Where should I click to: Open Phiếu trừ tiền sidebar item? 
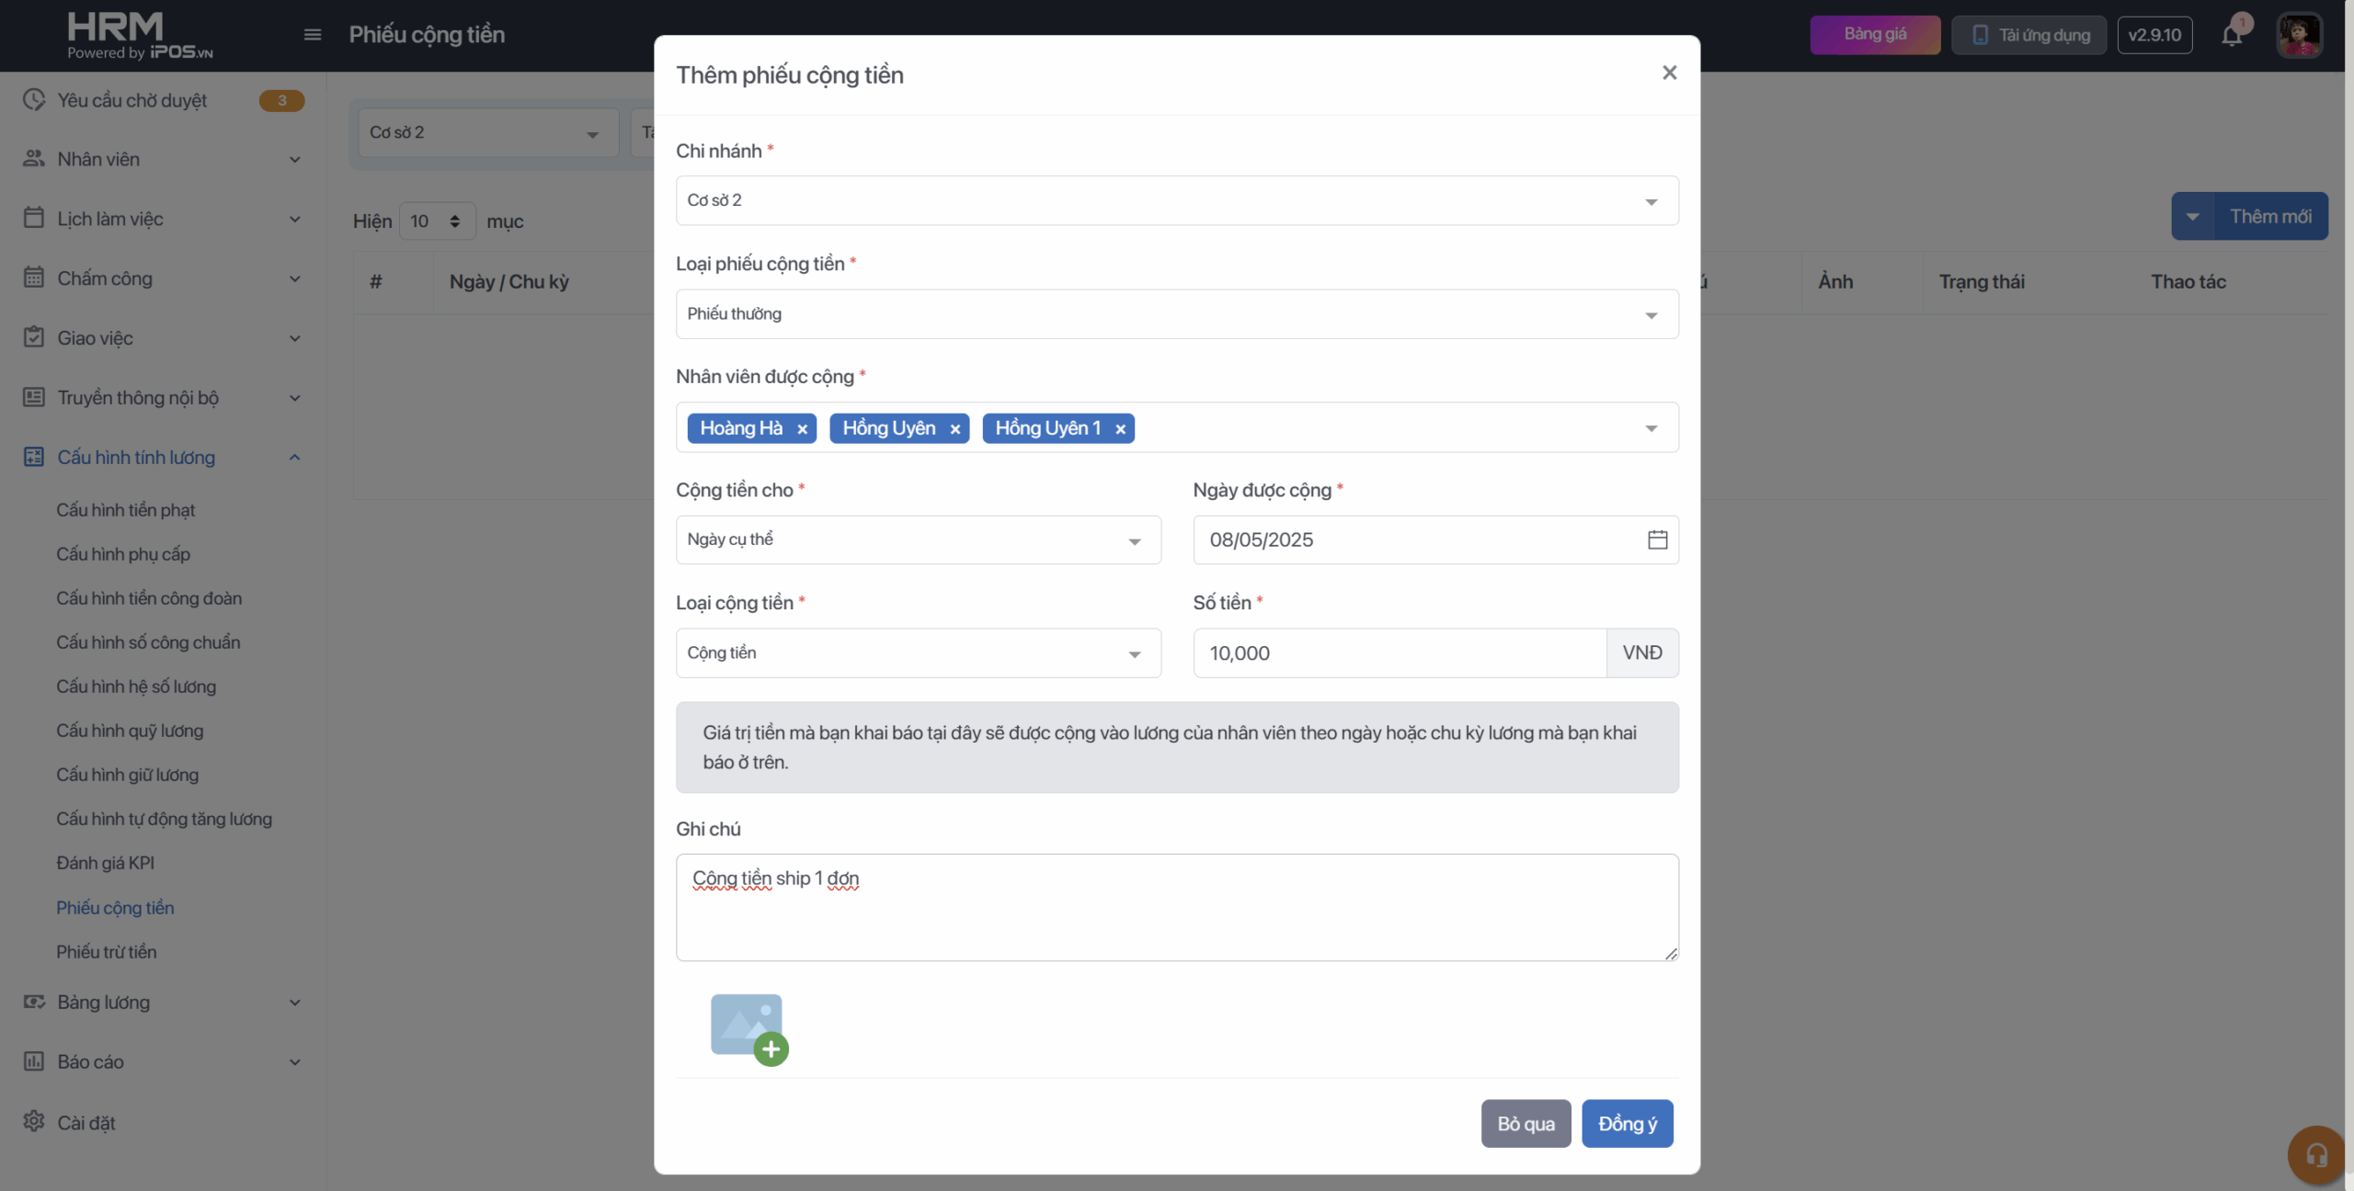[x=107, y=952]
